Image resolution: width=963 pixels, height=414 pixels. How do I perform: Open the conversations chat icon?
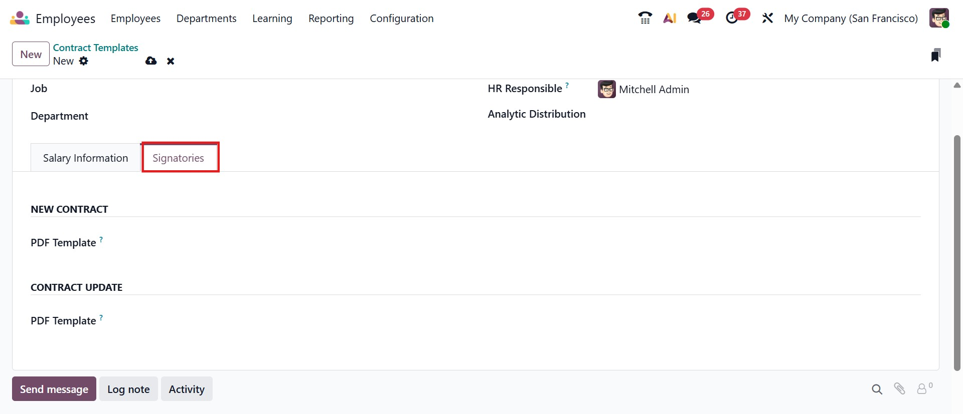pyautogui.click(x=694, y=19)
